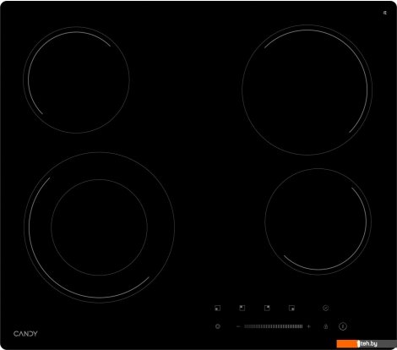
Task: Tap the circular power on/off key
Action: click(343, 326)
